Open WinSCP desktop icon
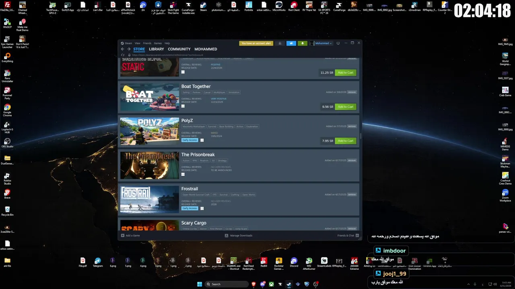Viewport: 515px width, 289px height. (x=7, y=23)
